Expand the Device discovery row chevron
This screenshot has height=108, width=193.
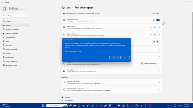(x=160, y=34)
